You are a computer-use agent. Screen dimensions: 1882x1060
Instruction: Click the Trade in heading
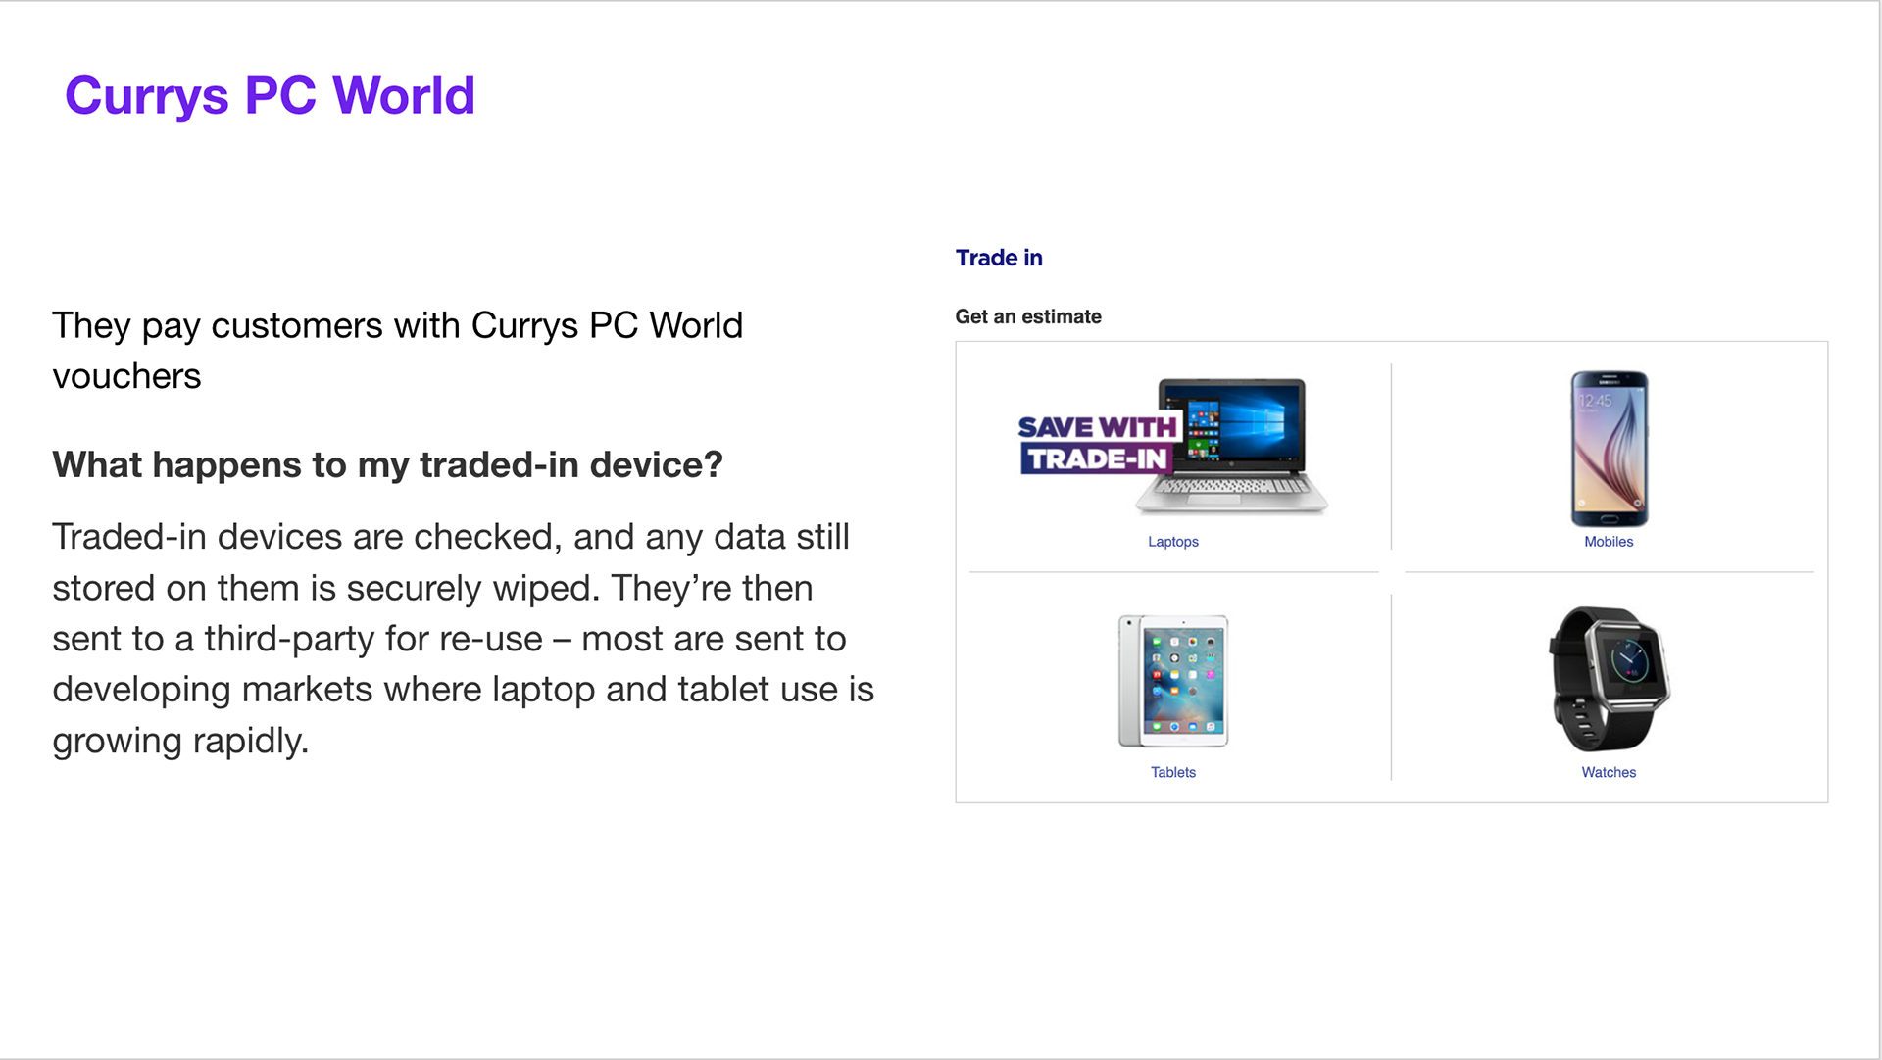pos(999,258)
